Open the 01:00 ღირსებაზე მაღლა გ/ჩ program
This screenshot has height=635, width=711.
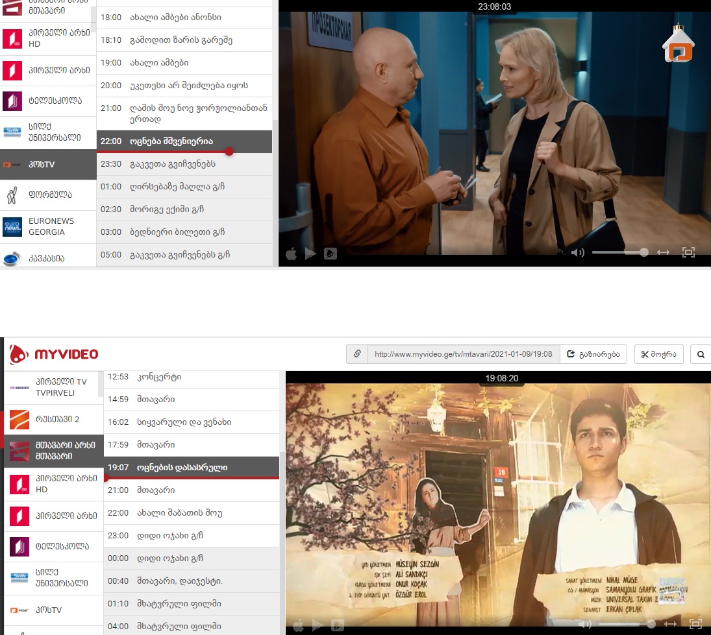pyautogui.click(x=184, y=187)
